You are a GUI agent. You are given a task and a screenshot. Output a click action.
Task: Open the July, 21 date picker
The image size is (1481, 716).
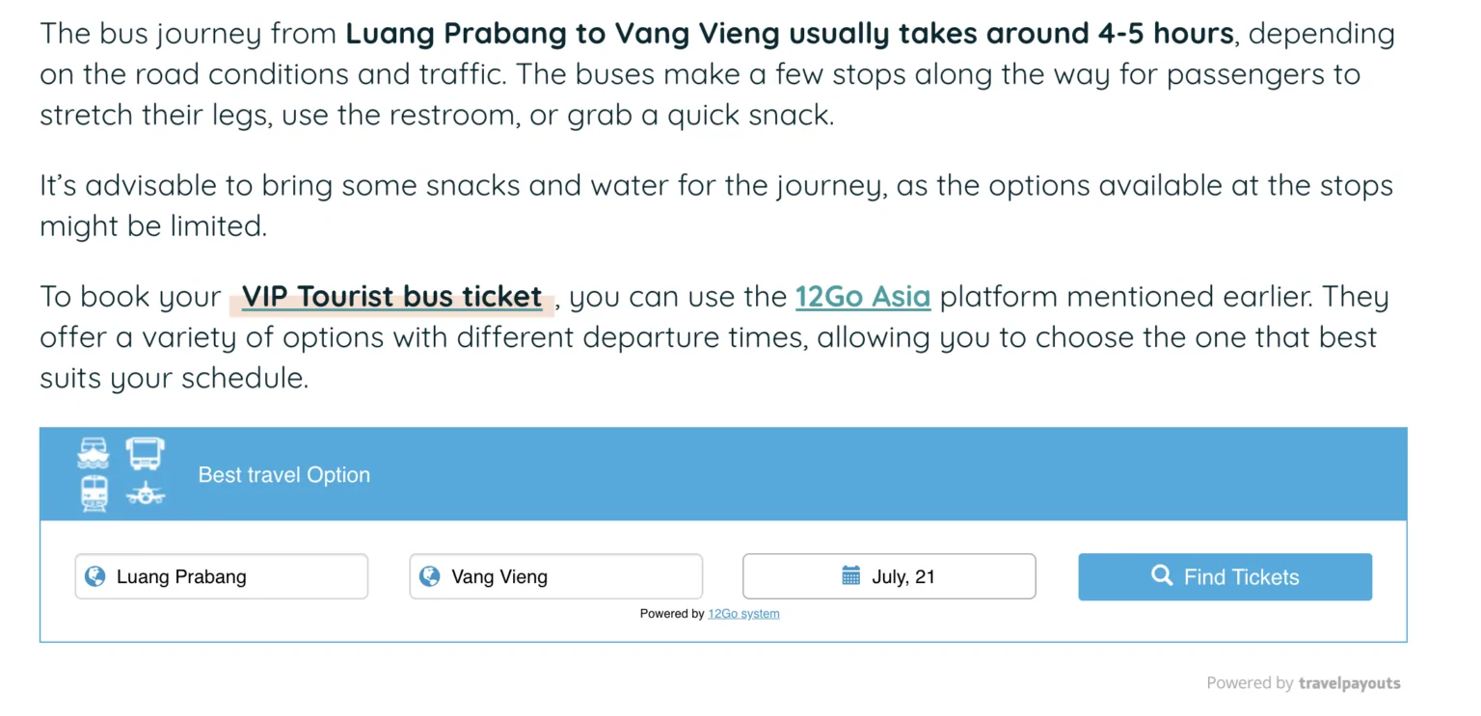pos(902,576)
